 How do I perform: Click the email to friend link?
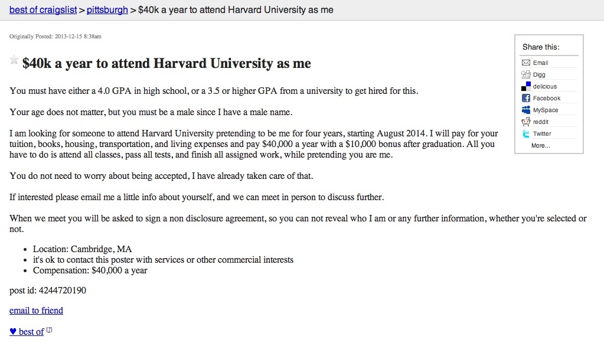[36, 311]
